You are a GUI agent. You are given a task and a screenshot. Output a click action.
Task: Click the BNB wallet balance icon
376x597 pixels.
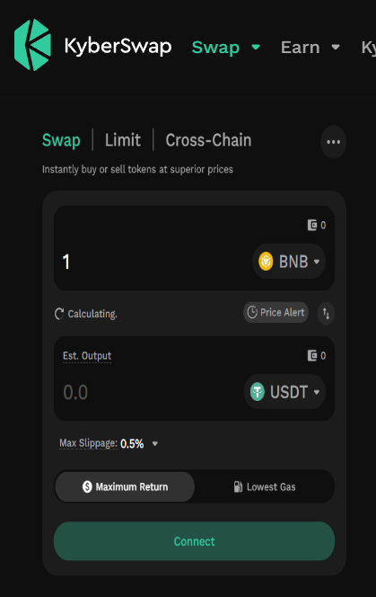pyautogui.click(x=312, y=225)
